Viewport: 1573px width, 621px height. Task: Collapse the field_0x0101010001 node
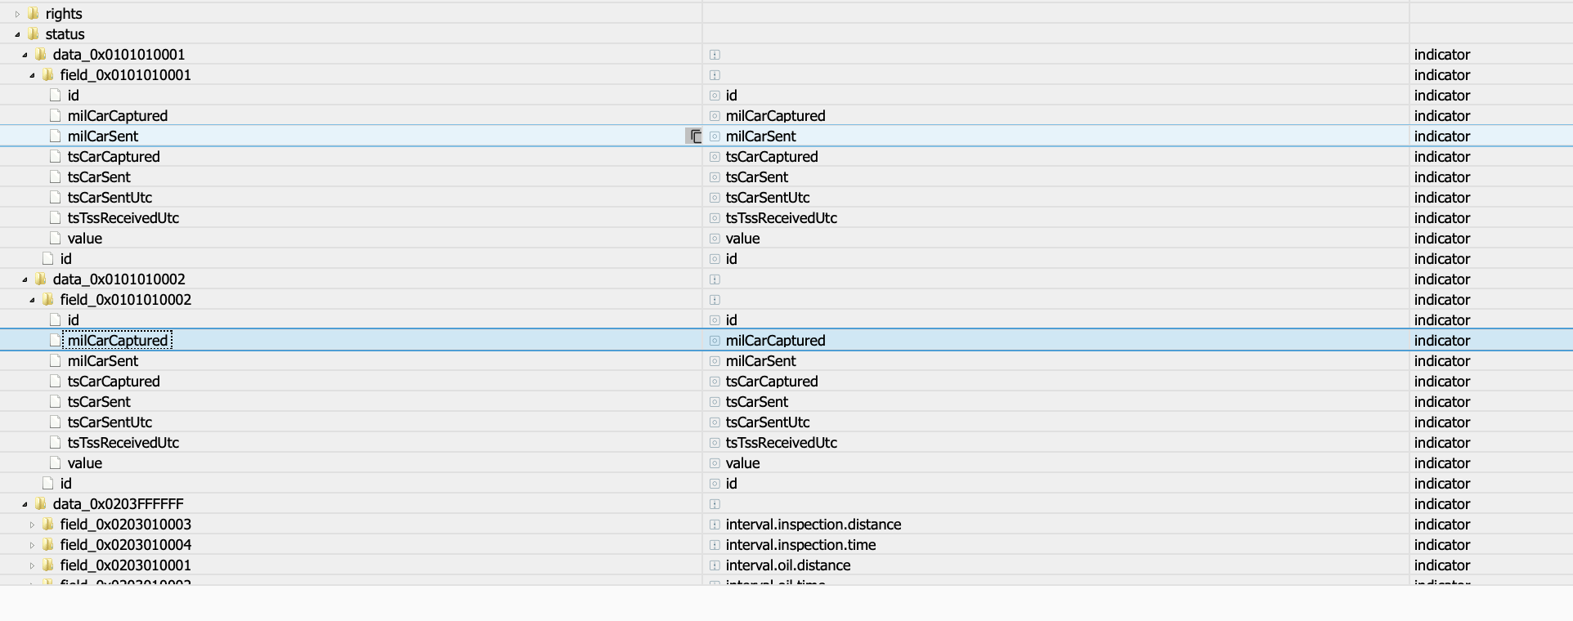click(x=32, y=75)
